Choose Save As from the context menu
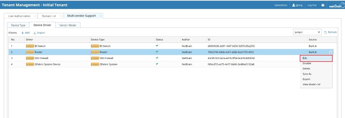 click(316, 74)
